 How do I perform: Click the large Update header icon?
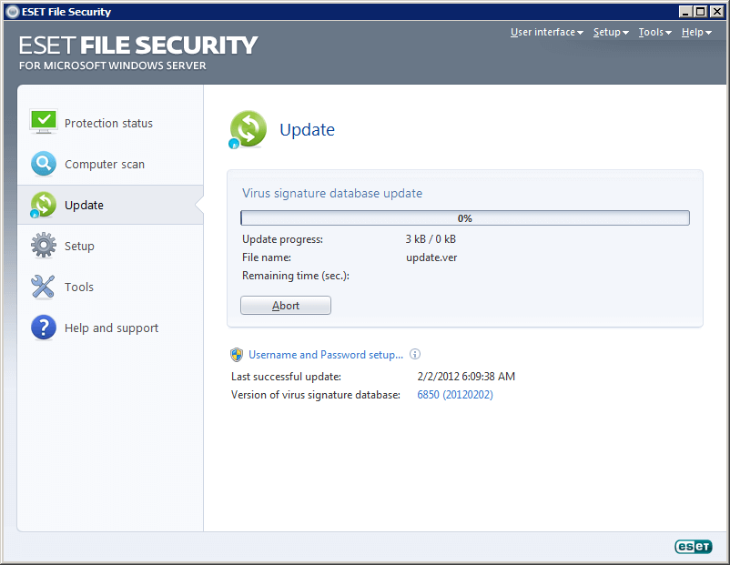click(x=248, y=129)
